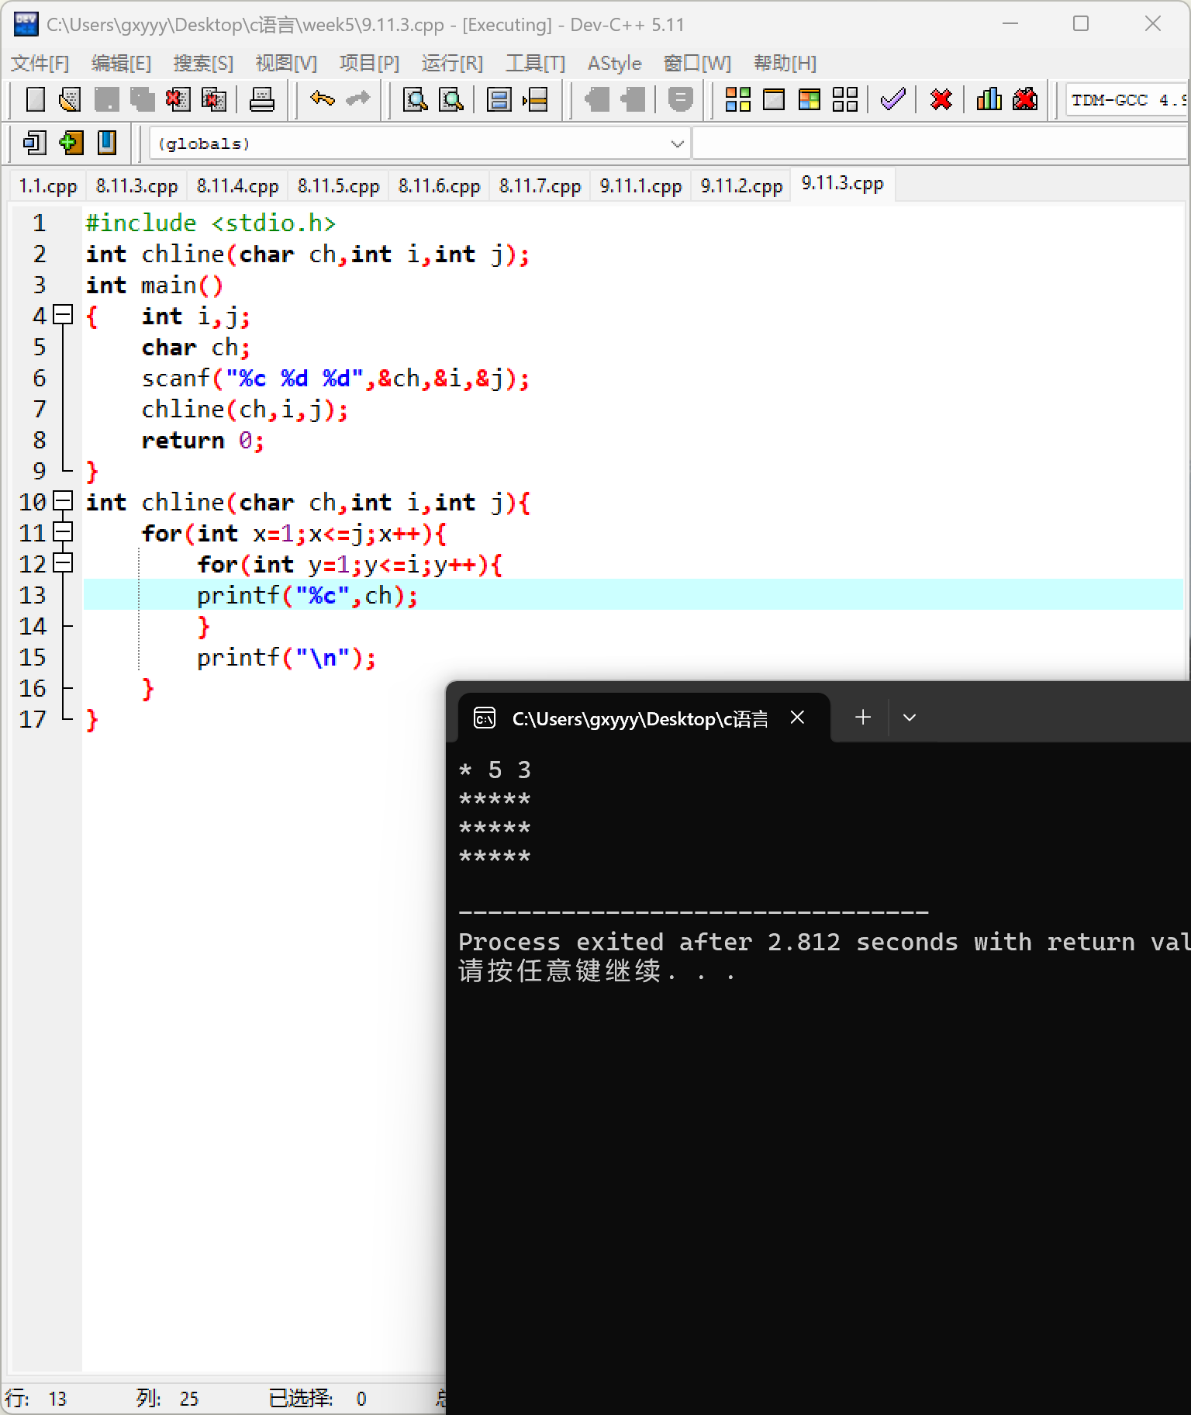The height and width of the screenshot is (1415, 1191).
Task: Click the indent left grey arrow icon
Action: tap(597, 99)
